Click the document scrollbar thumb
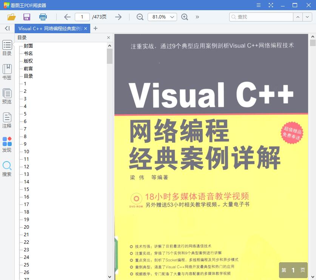The image size is (316, 280). tap(313, 43)
